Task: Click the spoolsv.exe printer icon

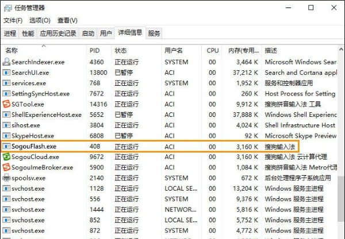Action: point(6,178)
